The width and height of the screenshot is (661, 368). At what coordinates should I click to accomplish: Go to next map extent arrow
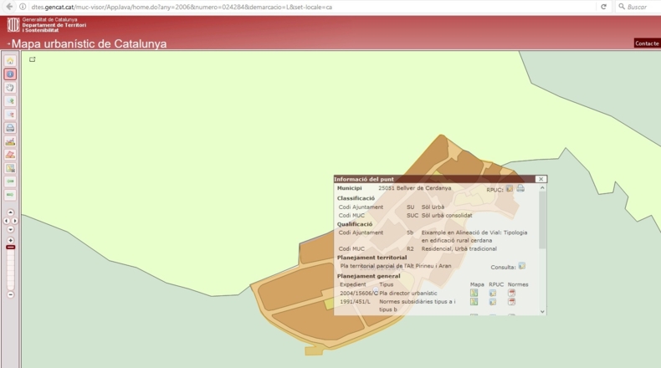click(x=10, y=195)
